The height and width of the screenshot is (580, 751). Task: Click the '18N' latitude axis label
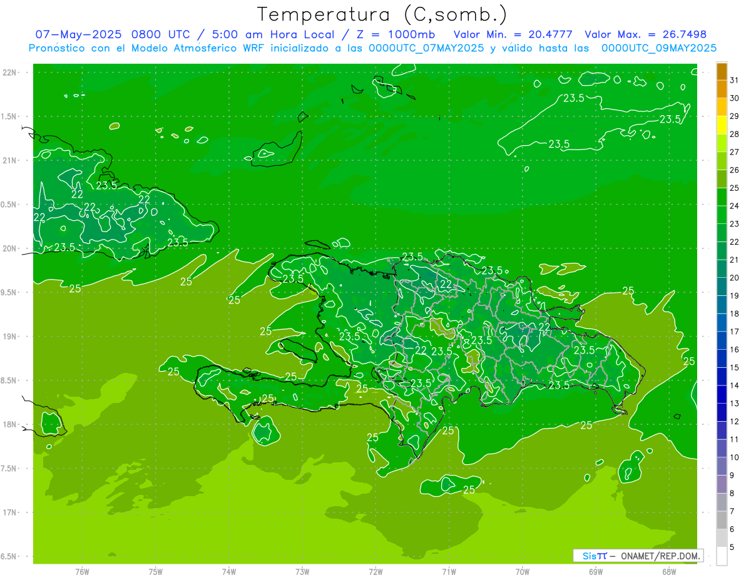coord(9,424)
